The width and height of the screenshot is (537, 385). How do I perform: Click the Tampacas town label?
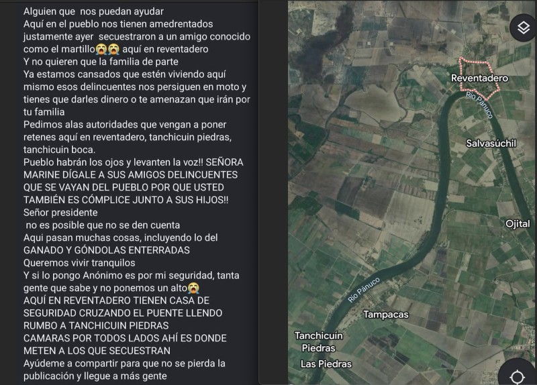[x=385, y=314]
